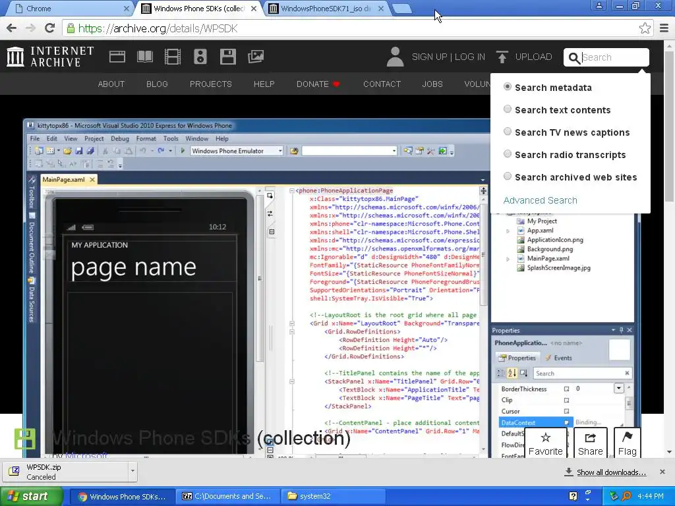The width and height of the screenshot is (675, 506).
Task: Switch to the WindowsPhoneSDK71_iso tab
Action: pyautogui.click(x=326, y=9)
